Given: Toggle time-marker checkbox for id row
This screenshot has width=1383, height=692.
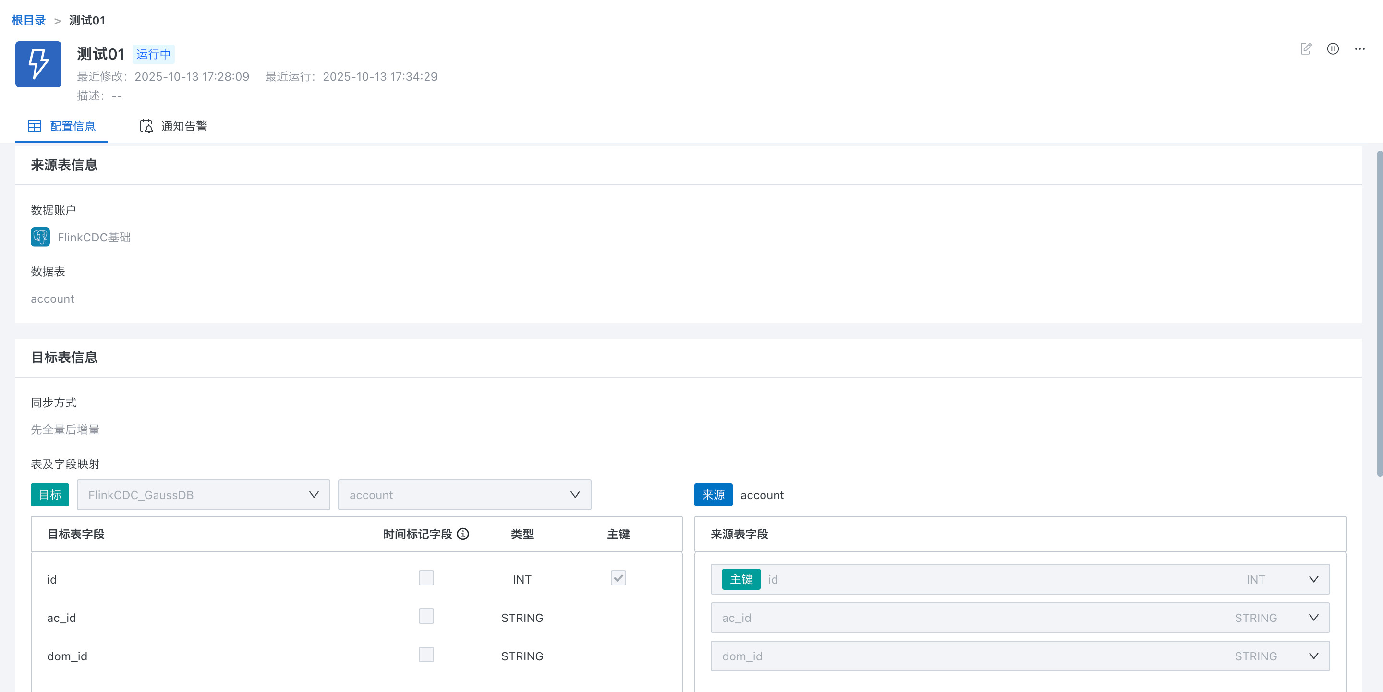Looking at the screenshot, I should pos(426,578).
